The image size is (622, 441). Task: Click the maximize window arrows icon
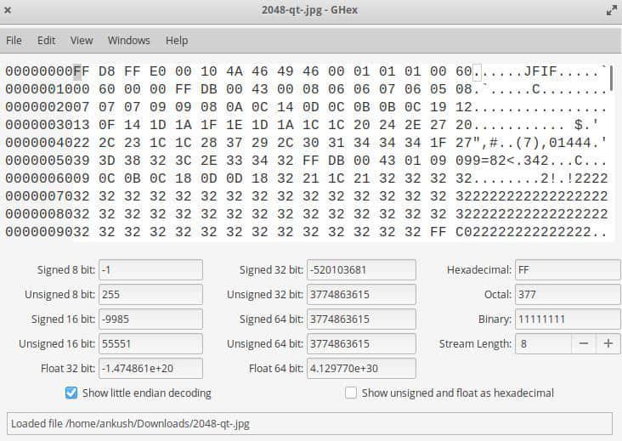tap(611, 10)
